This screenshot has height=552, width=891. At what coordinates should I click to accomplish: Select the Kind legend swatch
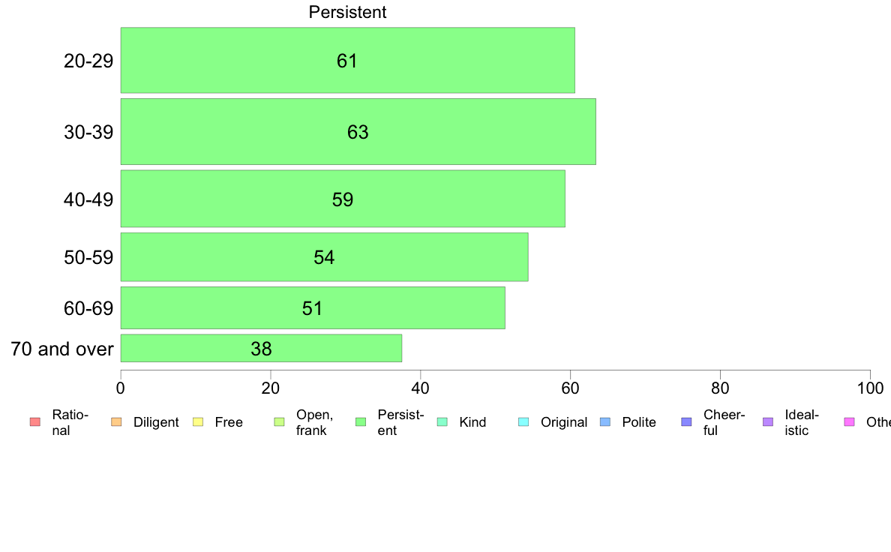coord(442,422)
